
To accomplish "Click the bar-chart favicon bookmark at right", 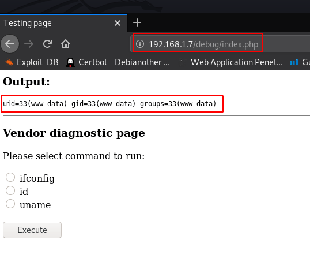I will coord(294,62).
